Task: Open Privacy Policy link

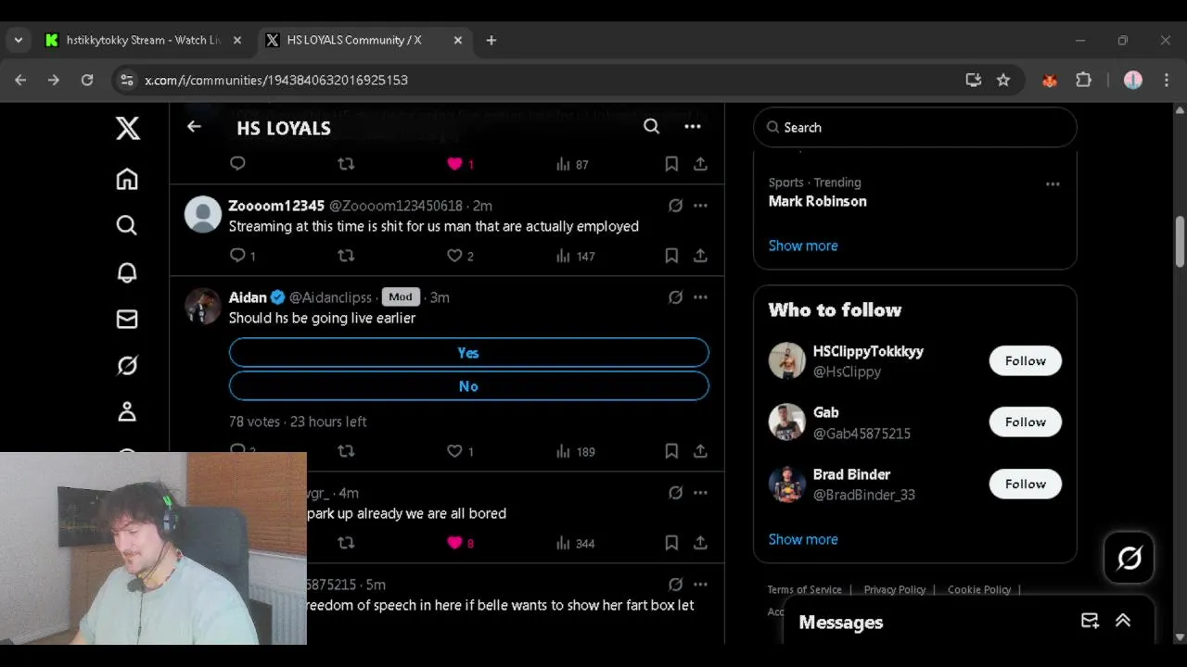Action: 895,589
